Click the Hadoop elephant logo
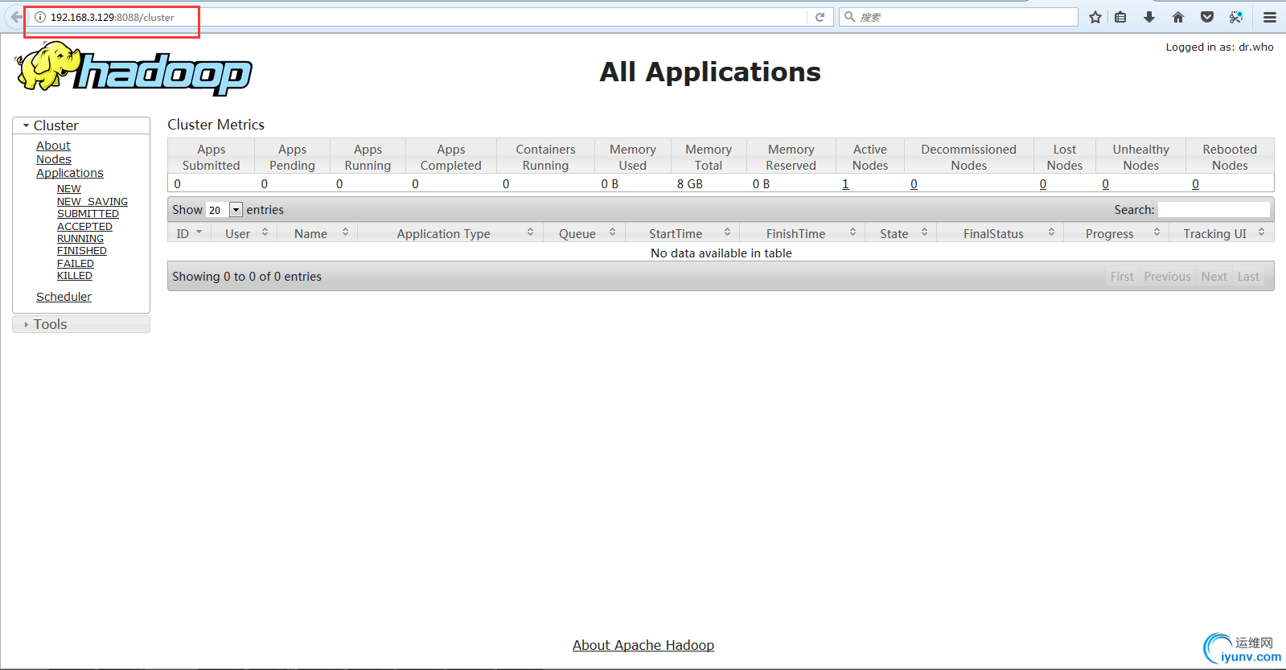This screenshot has width=1286, height=670. pos(134,68)
